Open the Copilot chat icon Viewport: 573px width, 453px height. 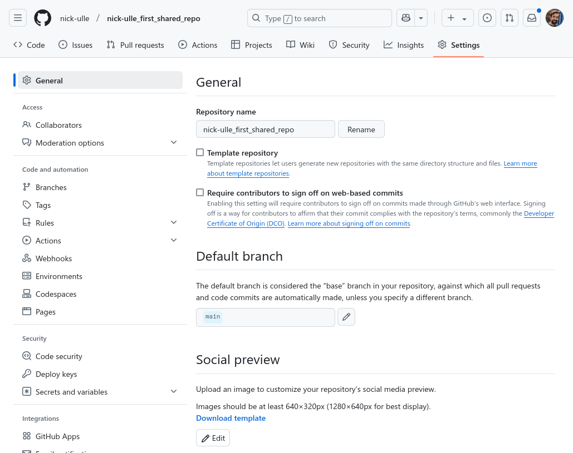(406, 18)
